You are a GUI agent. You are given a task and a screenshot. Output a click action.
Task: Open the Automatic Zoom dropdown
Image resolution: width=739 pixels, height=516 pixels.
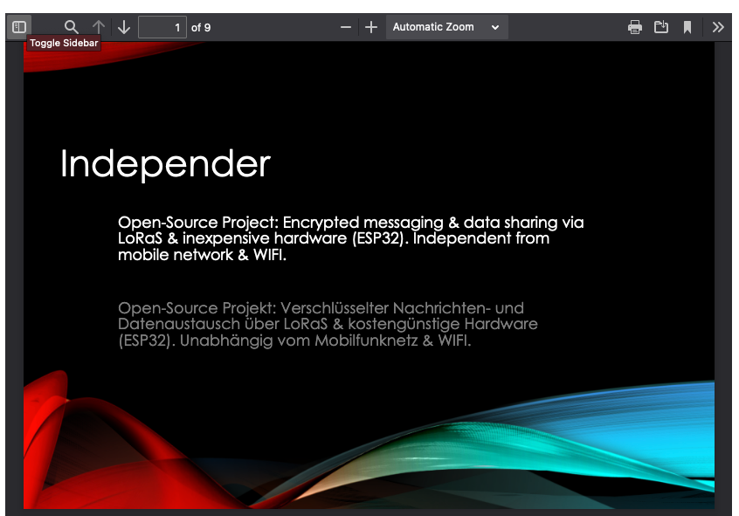coord(446,27)
